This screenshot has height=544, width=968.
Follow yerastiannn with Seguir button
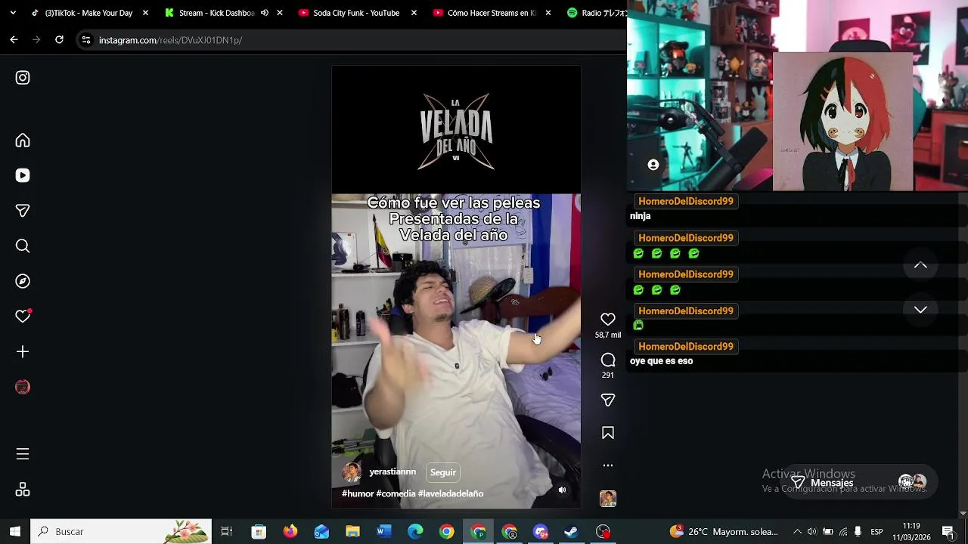click(443, 473)
